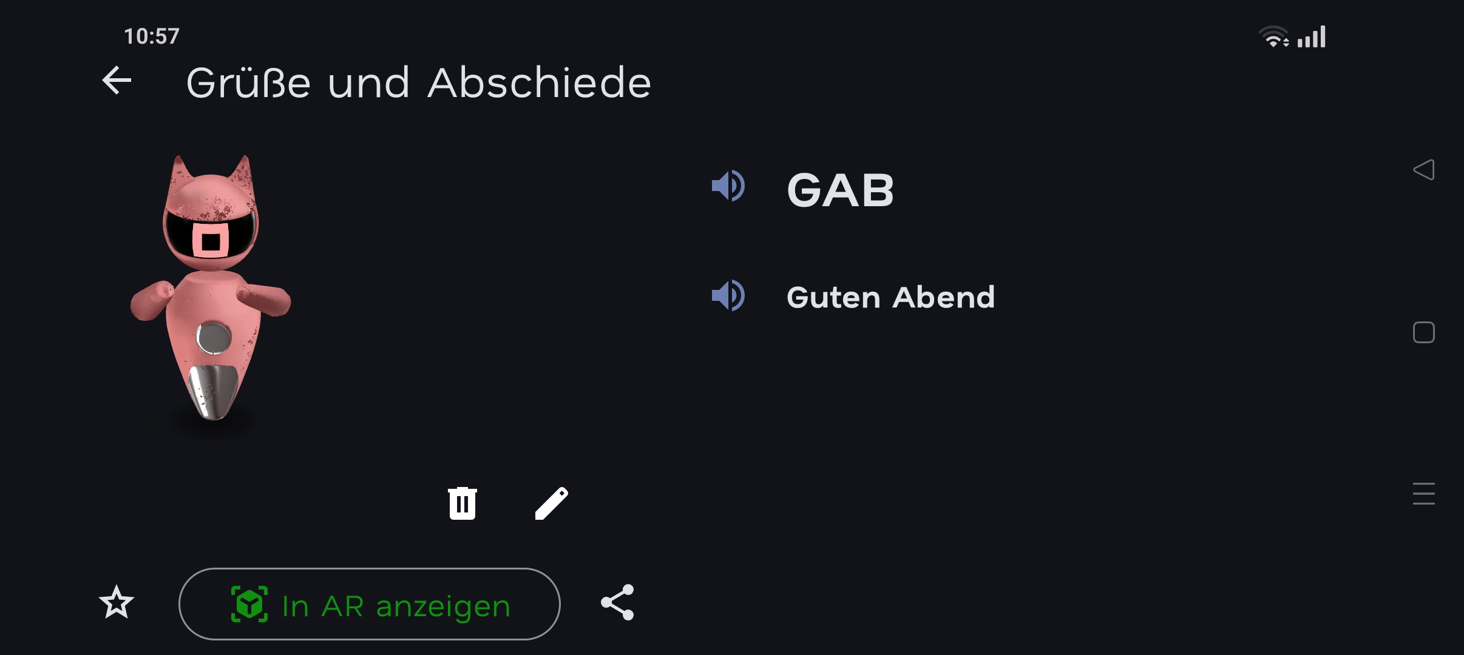Viewport: 1464px width, 655px height.
Task: Tap the Grüße und Abschiede title
Action: point(418,82)
